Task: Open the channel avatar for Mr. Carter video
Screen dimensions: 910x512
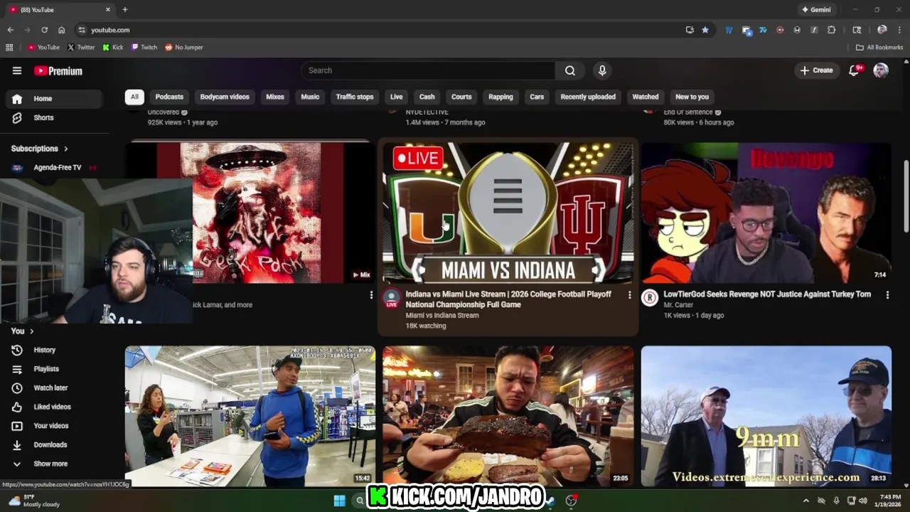Action: pyautogui.click(x=650, y=298)
